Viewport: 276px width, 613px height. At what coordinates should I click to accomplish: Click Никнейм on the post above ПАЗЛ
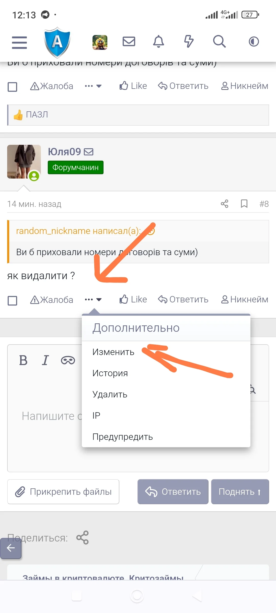(245, 86)
